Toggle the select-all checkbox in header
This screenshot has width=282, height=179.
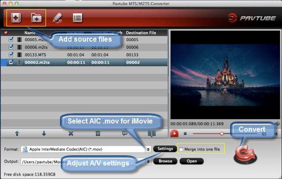6,32
